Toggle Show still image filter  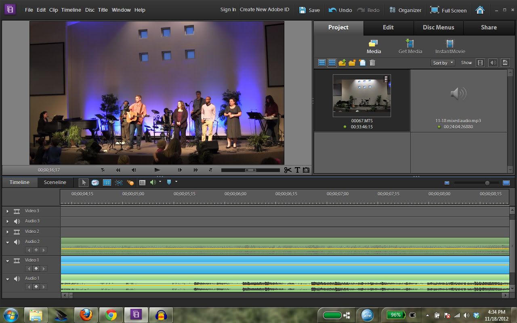505,63
